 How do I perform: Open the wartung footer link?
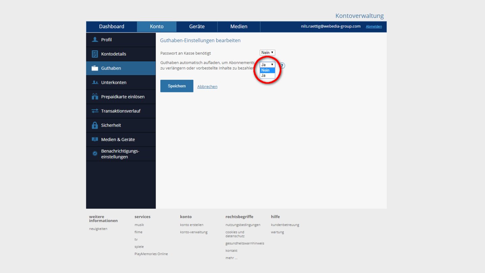[278, 232]
